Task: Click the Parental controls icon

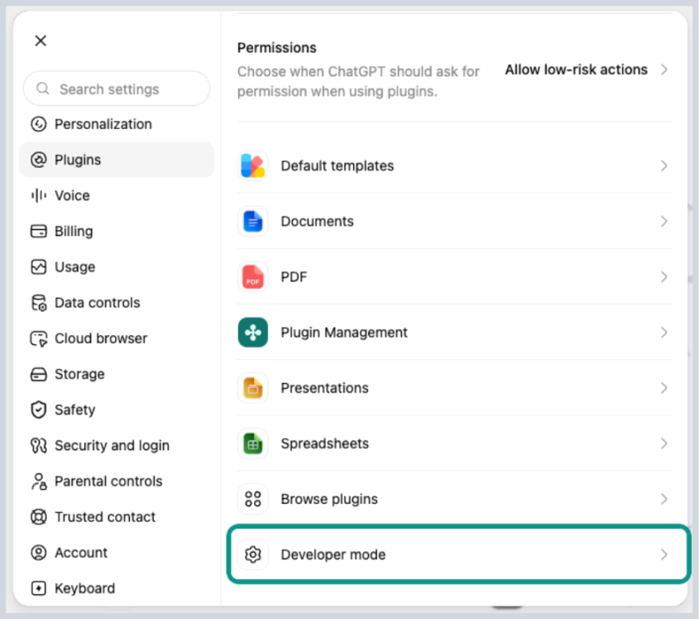Action: (39, 481)
